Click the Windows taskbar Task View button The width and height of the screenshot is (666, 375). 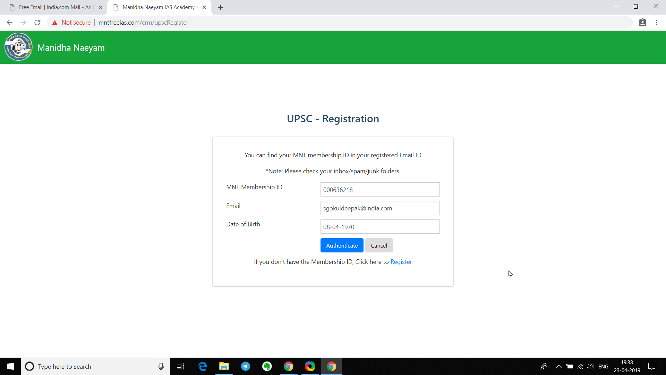tap(181, 366)
